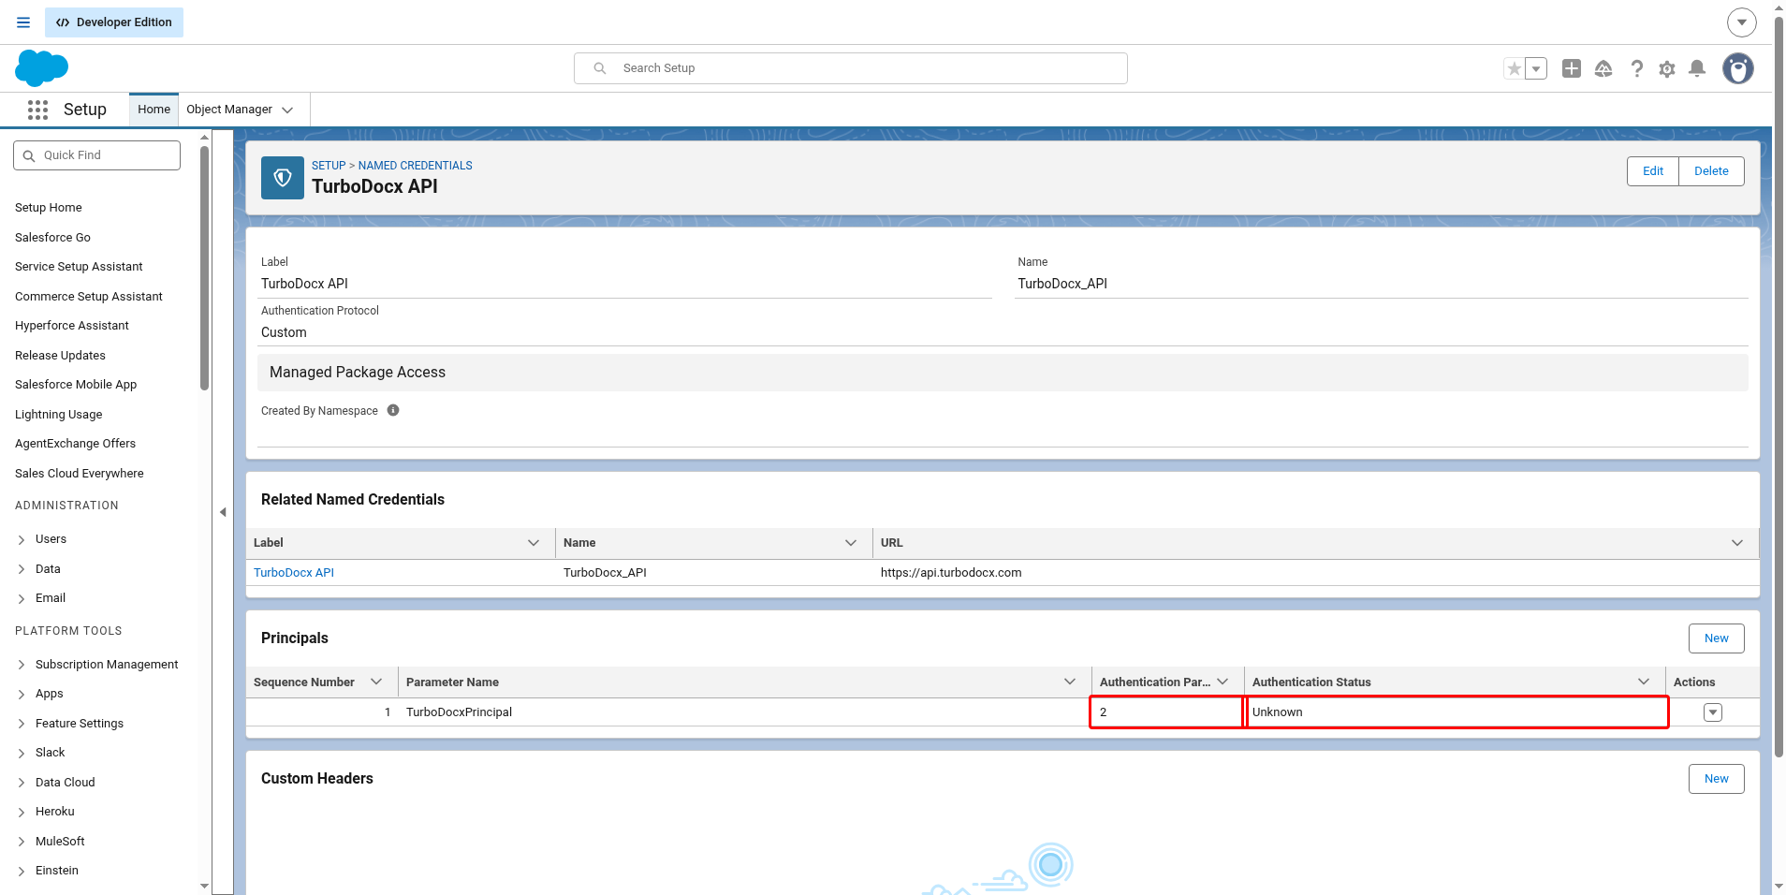Expand the Data tree item
The height and width of the screenshot is (895, 1786).
pyautogui.click(x=22, y=569)
